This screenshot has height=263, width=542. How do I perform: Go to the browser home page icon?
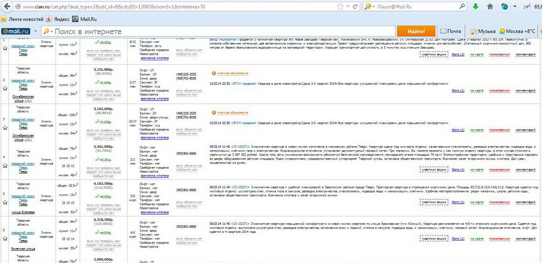490,7
